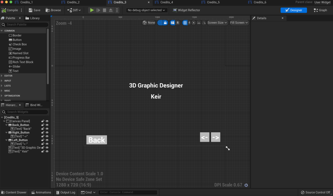Expand the Editor palette category
Screen dimensions: 333x196
coord(8,76)
